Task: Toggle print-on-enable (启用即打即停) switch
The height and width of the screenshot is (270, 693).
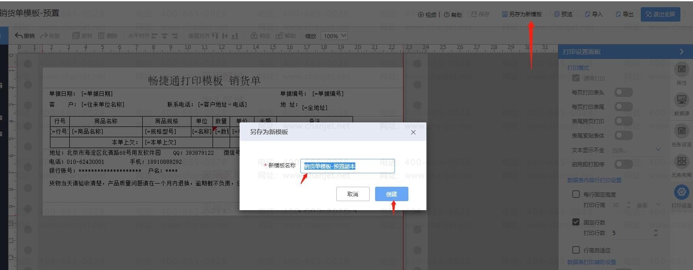Action: 624,164
